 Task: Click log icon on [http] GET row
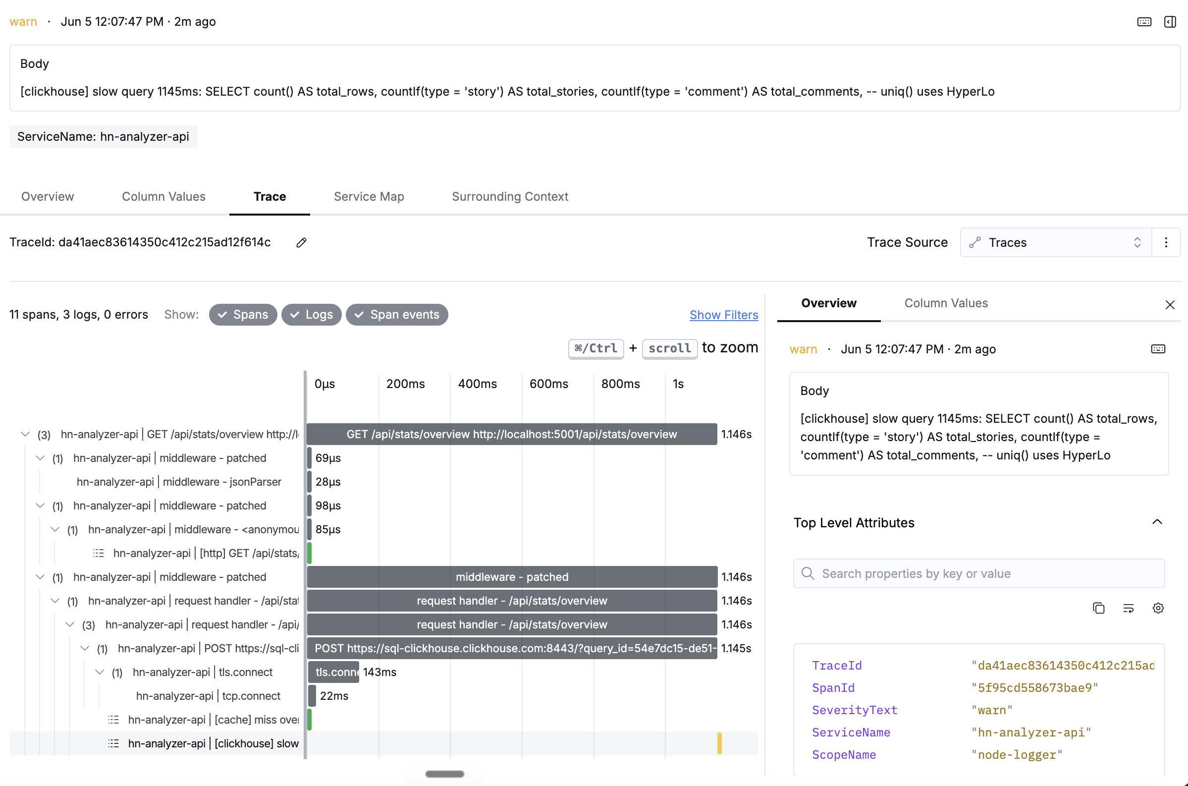[99, 553]
